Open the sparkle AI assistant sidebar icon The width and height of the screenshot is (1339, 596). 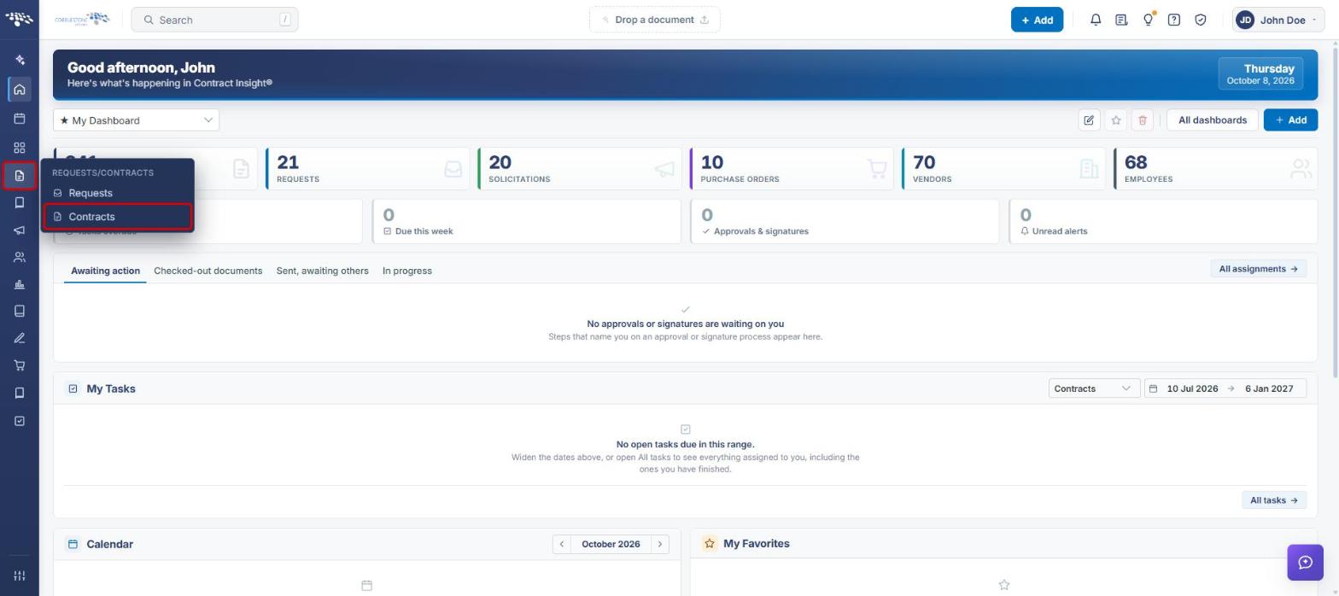[x=20, y=60]
